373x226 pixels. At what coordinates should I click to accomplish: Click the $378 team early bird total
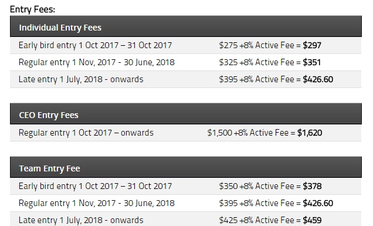tap(312, 186)
